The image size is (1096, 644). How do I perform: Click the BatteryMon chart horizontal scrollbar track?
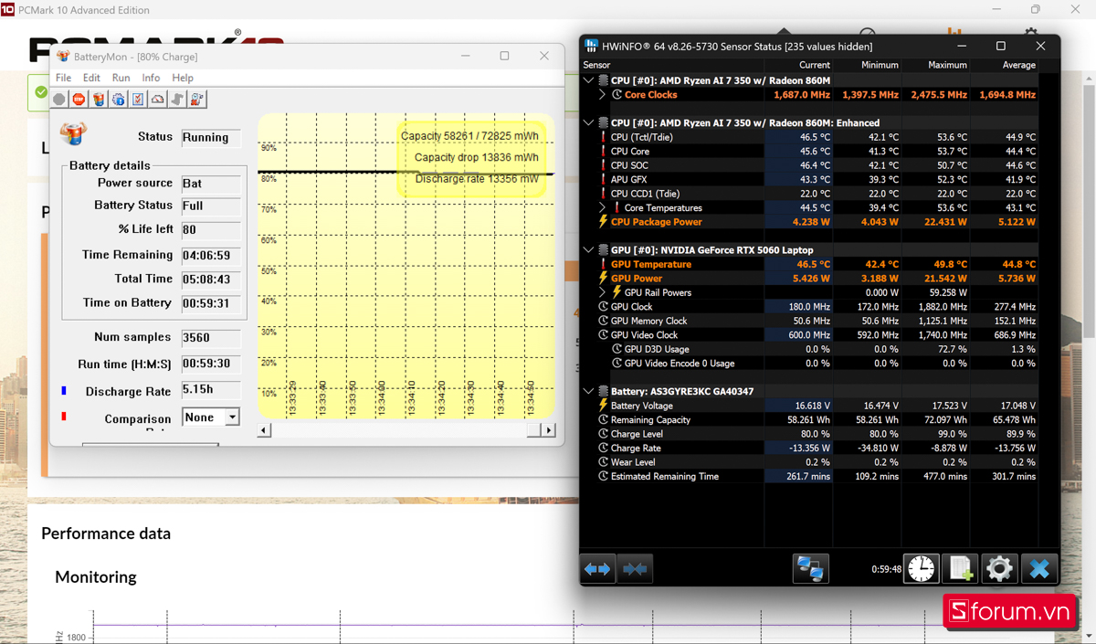coord(399,430)
